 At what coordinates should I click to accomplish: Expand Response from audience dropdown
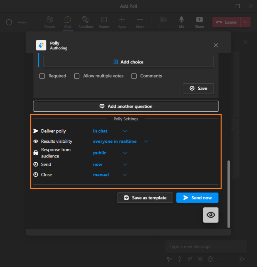pos(125,153)
